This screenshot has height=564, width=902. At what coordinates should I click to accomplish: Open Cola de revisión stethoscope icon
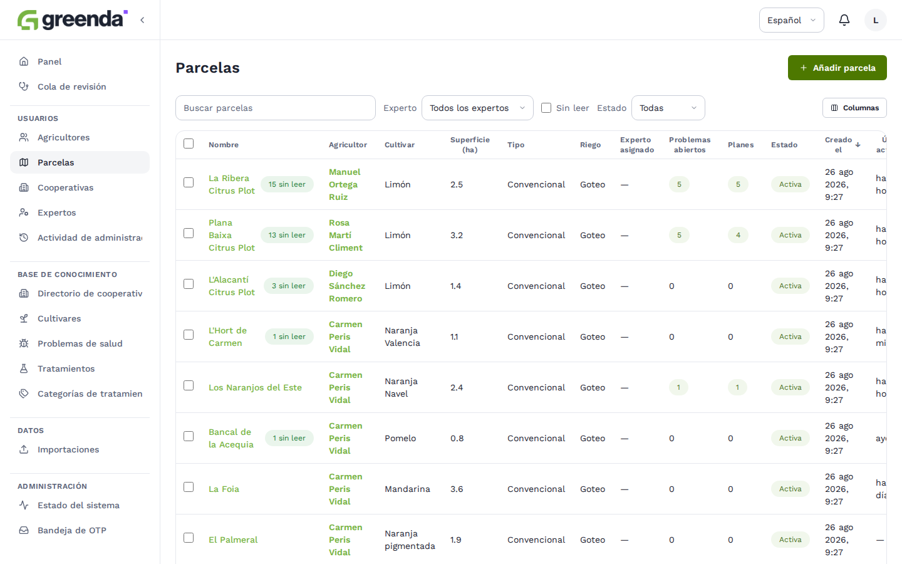24,86
